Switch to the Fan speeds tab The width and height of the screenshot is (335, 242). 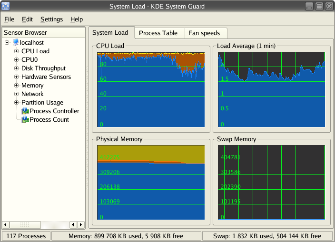click(x=204, y=33)
